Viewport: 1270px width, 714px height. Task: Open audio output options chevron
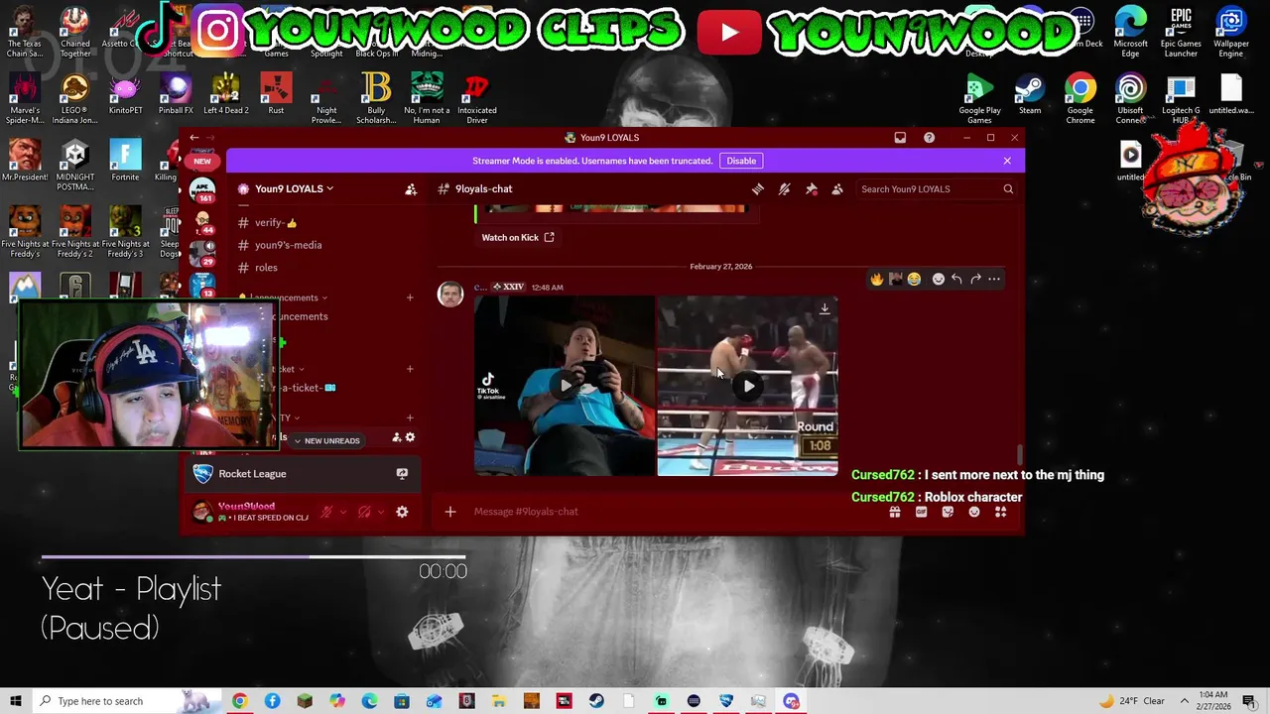[x=381, y=512]
